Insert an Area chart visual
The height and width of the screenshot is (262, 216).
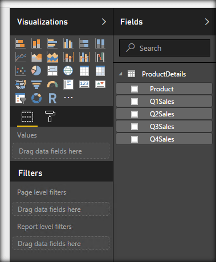pos(36,57)
